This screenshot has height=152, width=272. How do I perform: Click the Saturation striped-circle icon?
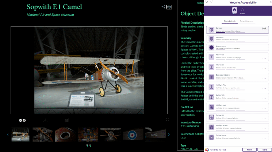click(211, 39)
